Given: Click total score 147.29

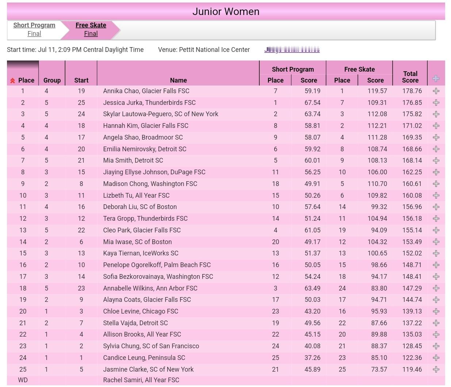Looking at the screenshot, I should 412,288.
